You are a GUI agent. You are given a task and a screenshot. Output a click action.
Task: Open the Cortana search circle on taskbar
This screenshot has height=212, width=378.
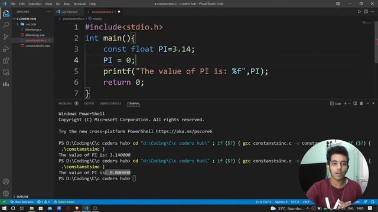pos(13,208)
